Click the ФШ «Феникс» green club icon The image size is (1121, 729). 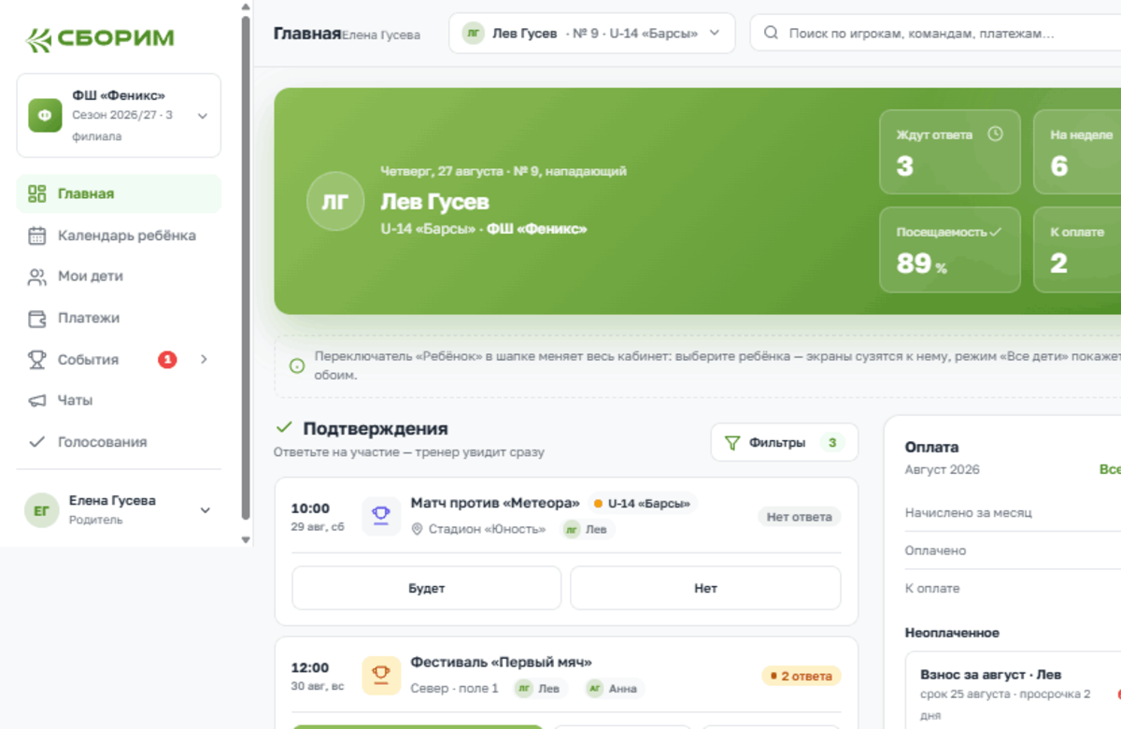[45, 115]
